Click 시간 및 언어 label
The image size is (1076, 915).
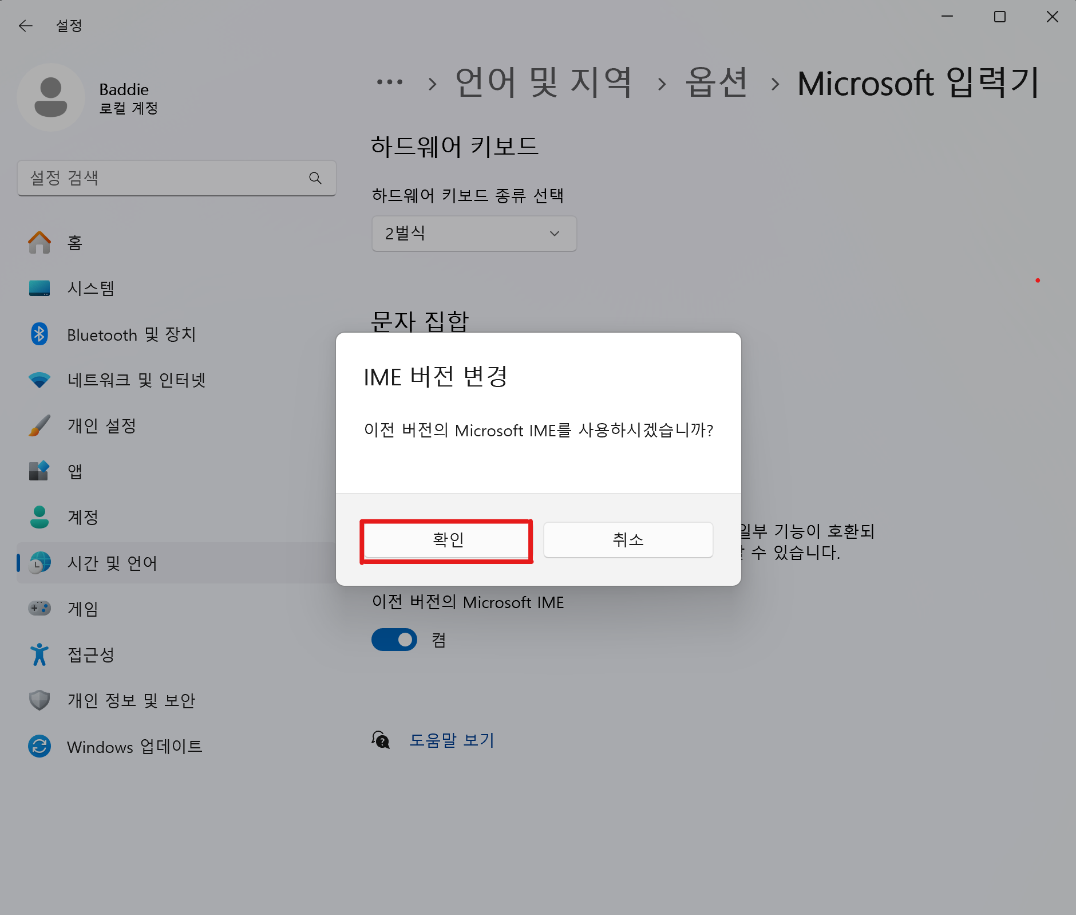112,563
